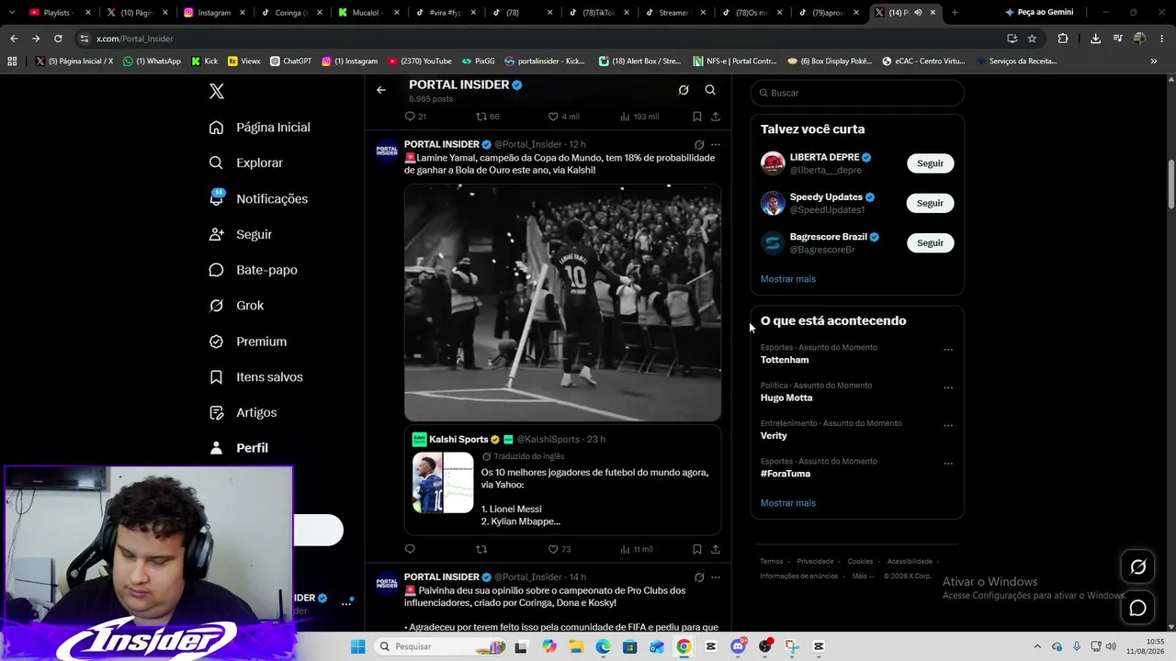Viewport: 1176px width, 661px height.
Task: Go to Perfil in the sidebar
Action: [x=238, y=448]
